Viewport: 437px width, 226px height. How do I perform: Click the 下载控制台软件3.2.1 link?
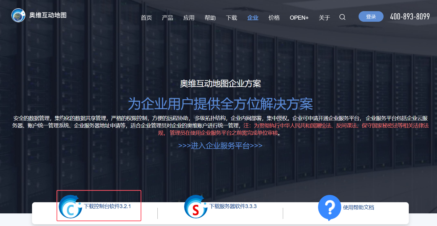107,206
